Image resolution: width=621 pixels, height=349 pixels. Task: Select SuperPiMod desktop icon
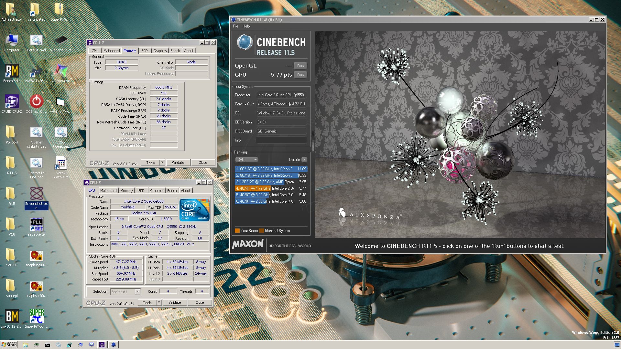pos(36,319)
